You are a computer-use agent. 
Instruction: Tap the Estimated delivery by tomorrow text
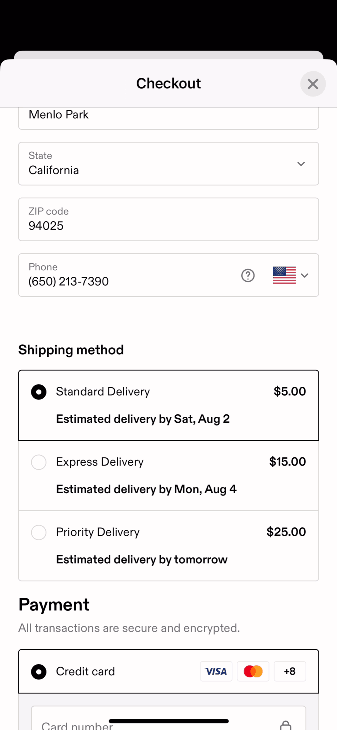coord(142,559)
